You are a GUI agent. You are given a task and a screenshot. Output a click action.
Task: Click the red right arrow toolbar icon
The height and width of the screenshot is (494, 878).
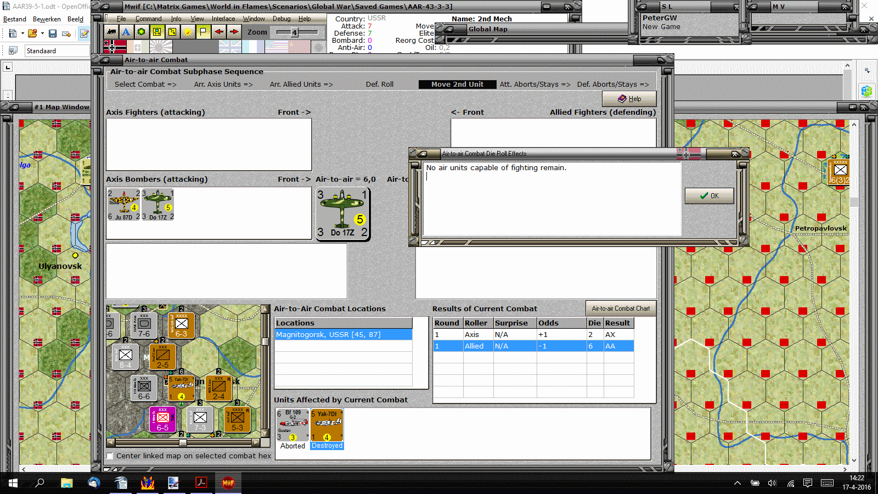(234, 32)
